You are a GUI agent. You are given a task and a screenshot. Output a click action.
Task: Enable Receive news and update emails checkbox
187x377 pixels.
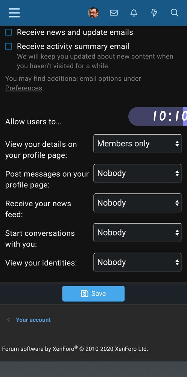tap(9, 32)
